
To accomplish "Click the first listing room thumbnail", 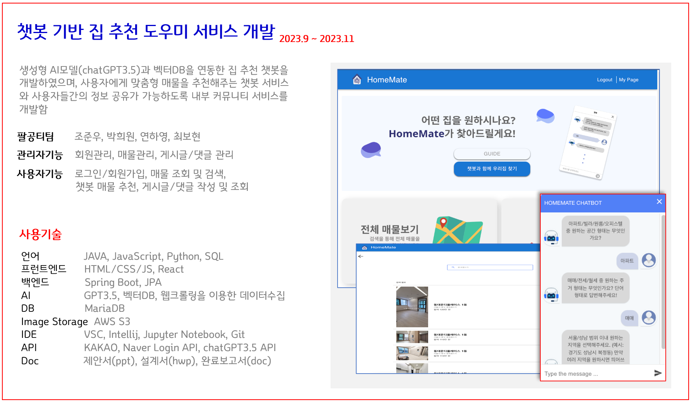I will pyautogui.click(x=412, y=307).
